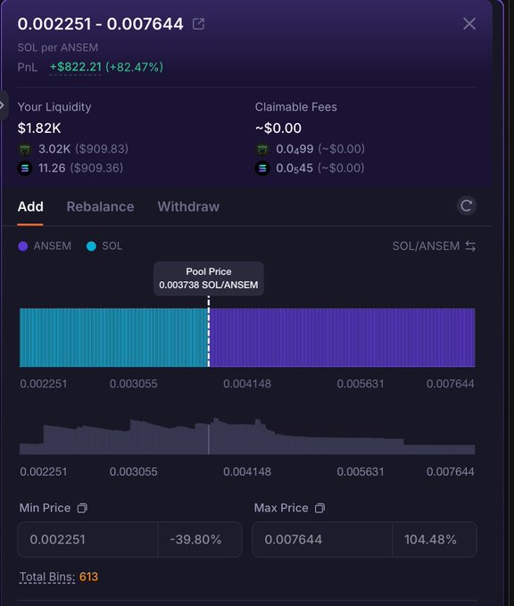Switch to the Rebalance tab
The width and height of the screenshot is (514, 606).
pyautogui.click(x=100, y=207)
